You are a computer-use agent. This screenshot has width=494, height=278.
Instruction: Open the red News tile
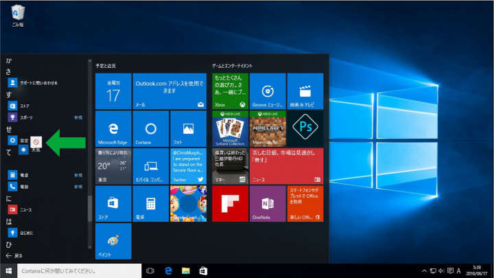coord(286,166)
